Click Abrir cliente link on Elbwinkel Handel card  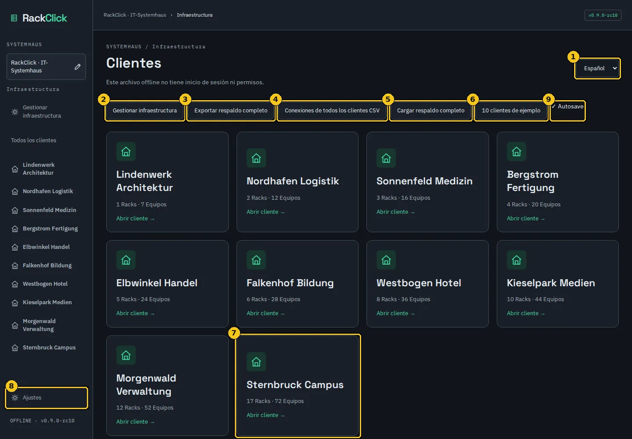coord(135,313)
